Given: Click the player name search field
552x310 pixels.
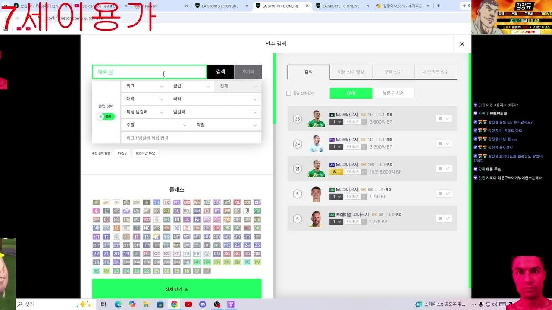Looking at the screenshot, I should 149,72.
